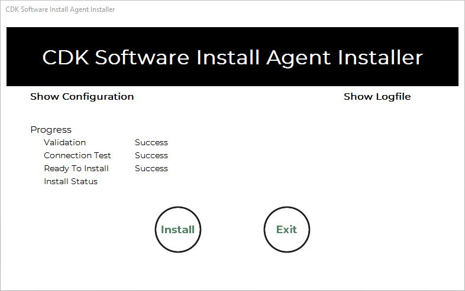The height and width of the screenshot is (291, 465).
Task: Select the Validation progress label
Action: pyautogui.click(x=64, y=142)
